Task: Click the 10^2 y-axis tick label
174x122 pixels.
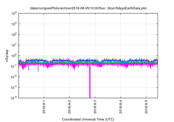Action: pyautogui.click(x=14, y=34)
